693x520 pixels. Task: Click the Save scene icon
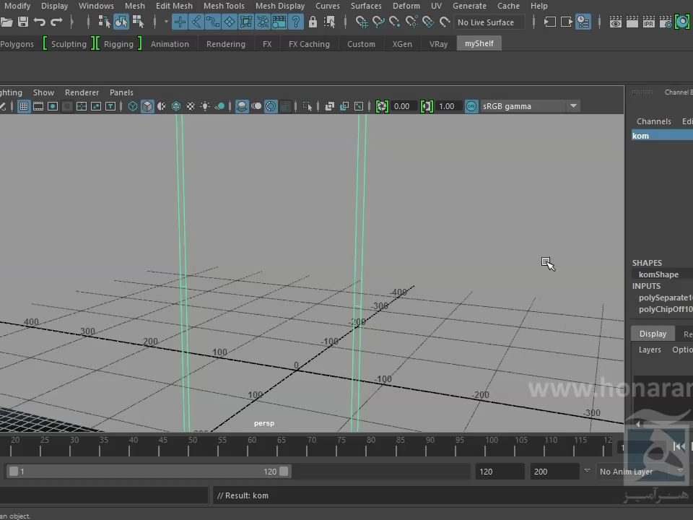(x=22, y=22)
